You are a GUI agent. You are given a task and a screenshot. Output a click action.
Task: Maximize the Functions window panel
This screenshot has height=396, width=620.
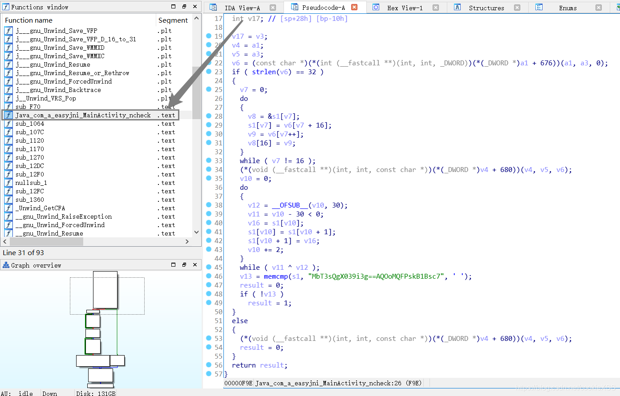pos(174,7)
